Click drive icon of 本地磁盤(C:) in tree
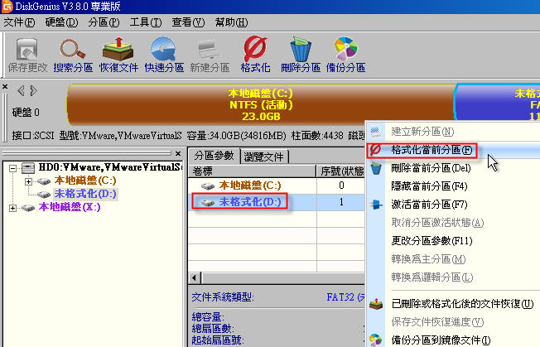The width and height of the screenshot is (540, 347). [x=44, y=181]
